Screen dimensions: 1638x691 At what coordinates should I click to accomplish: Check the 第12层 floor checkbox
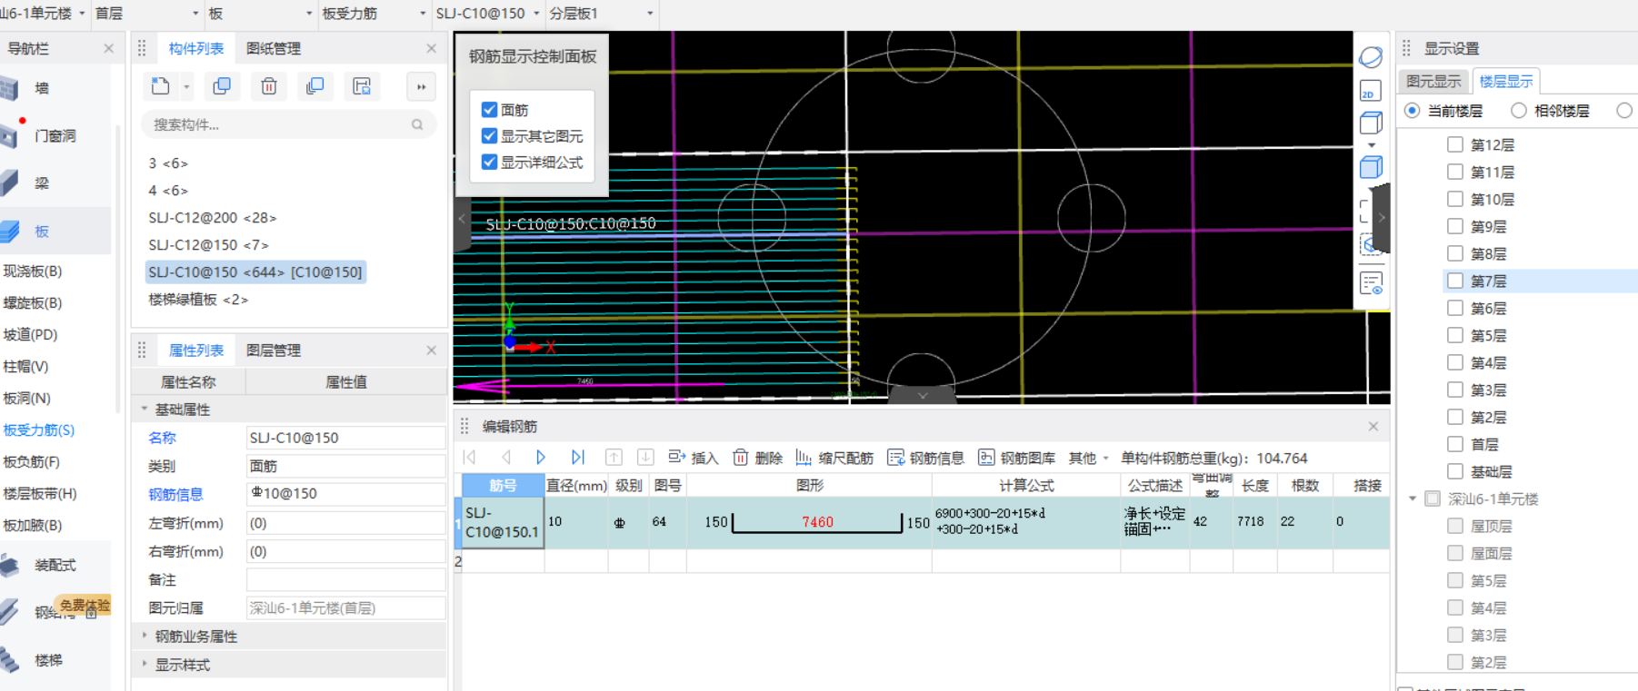(1454, 144)
